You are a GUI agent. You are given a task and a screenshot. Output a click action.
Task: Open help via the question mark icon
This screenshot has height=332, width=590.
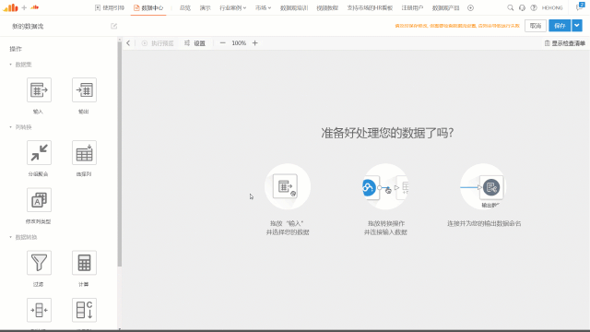pos(534,7)
